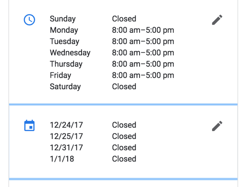
Task: Select the Sunday Closed row
Action: click(x=93, y=19)
